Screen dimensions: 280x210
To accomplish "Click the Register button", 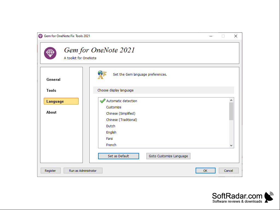I will coord(51,170).
